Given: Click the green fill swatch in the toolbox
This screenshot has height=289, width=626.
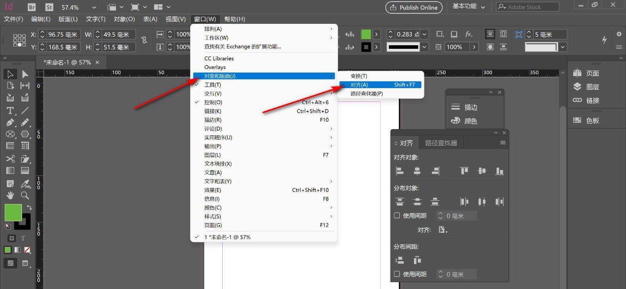Looking at the screenshot, I should click(13, 213).
